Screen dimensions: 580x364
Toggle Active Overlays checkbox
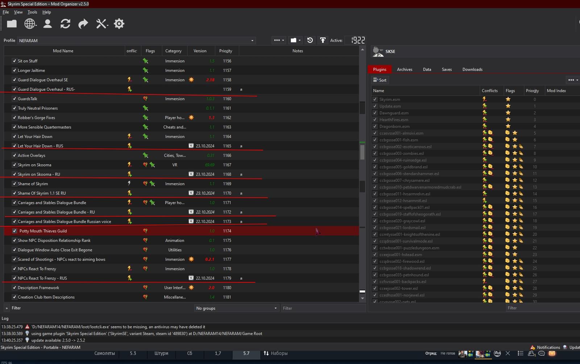tap(14, 155)
